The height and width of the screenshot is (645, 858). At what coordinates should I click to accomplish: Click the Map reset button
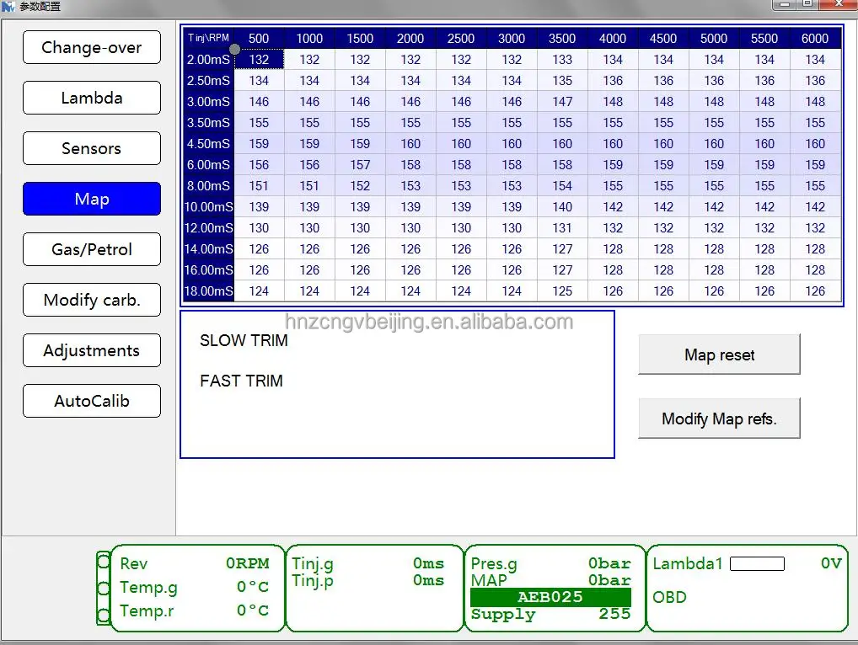coord(719,354)
